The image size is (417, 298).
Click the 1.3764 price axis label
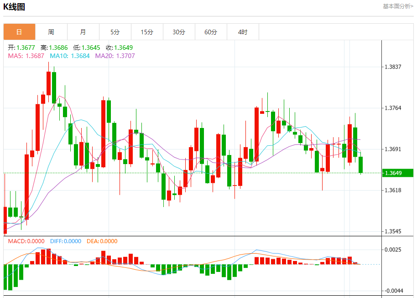point(393,108)
